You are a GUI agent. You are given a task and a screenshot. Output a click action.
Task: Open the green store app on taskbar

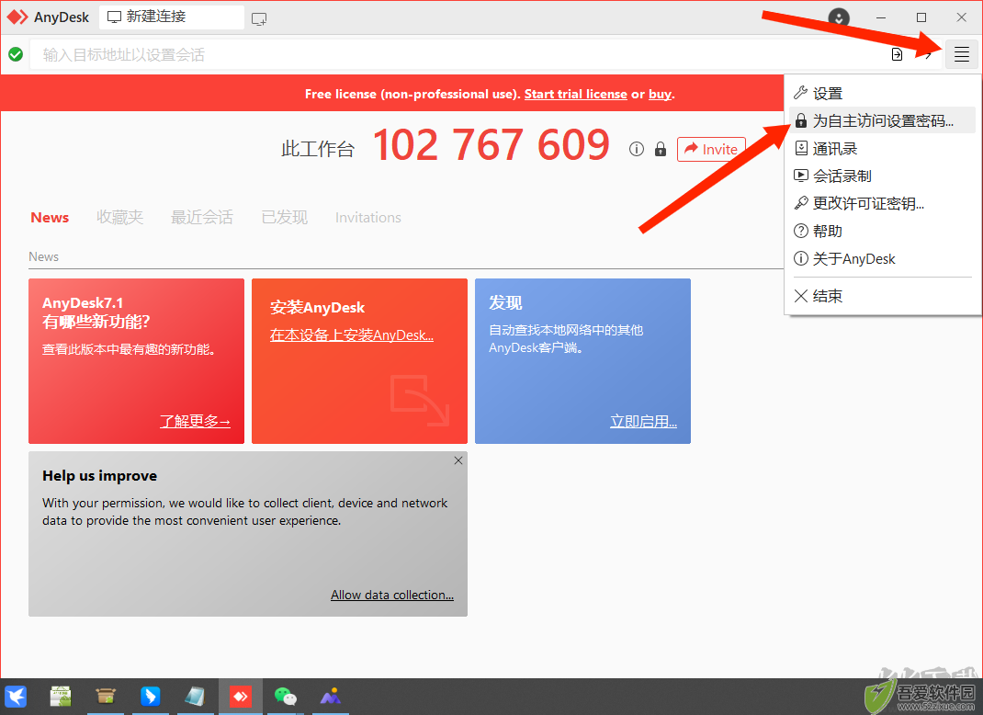coord(61,697)
